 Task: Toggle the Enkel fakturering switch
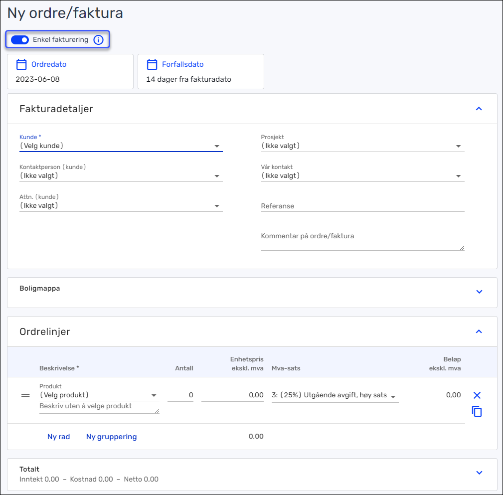(20, 40)
